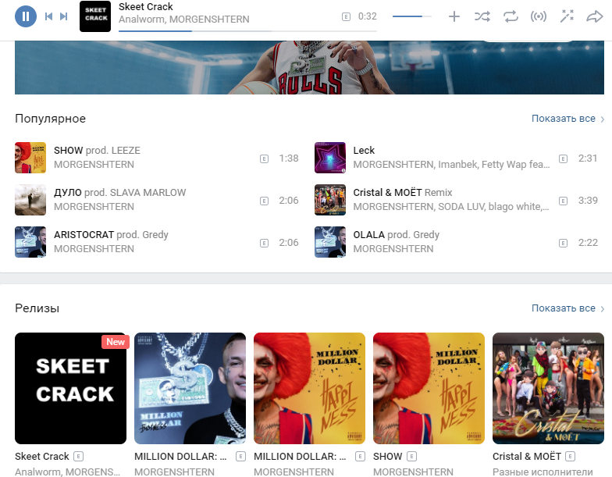Click the chevron next to Популярное Показать все
This screenshot has width=612, height=477.
(x=603, y=119)
